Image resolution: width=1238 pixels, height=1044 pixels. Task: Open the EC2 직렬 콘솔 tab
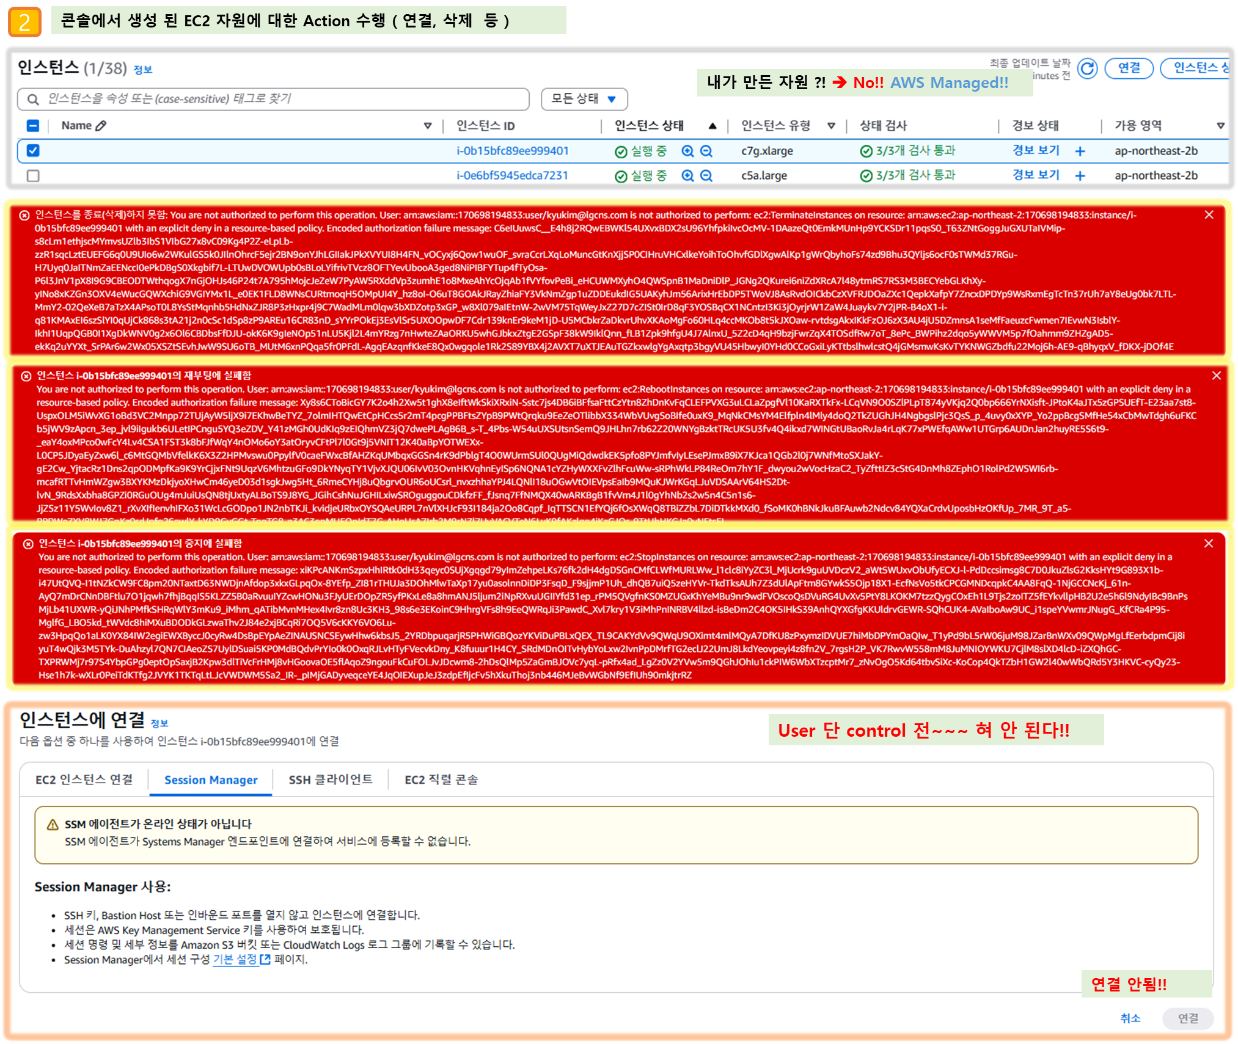pyautogui.click(x=441, y=779)
